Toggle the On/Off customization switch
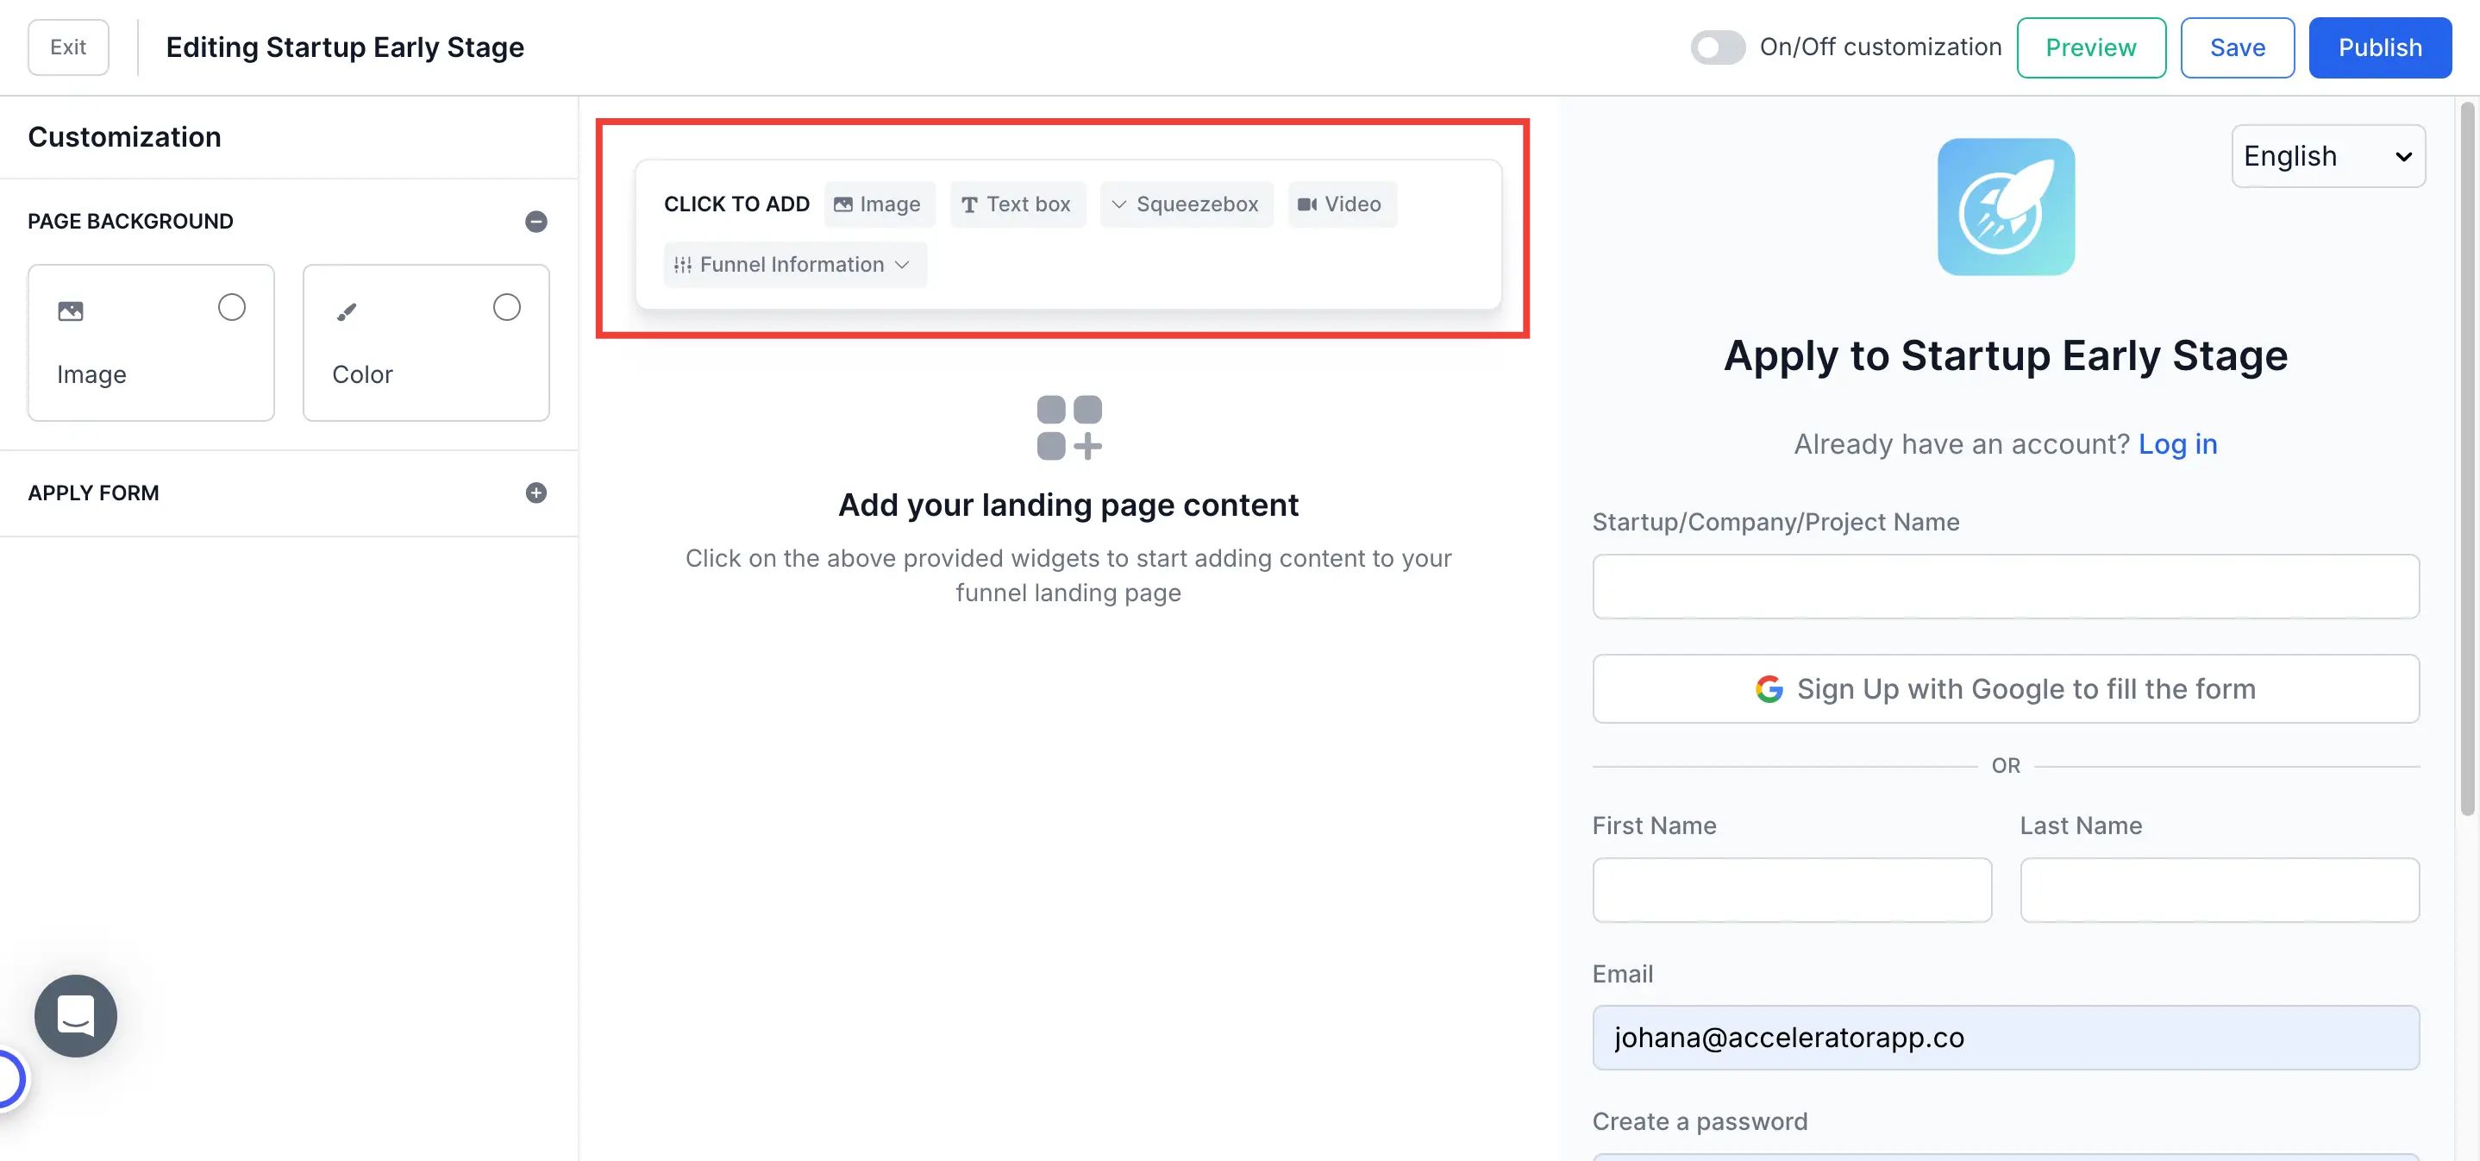2480x1161 pixels. (1718, 47)
